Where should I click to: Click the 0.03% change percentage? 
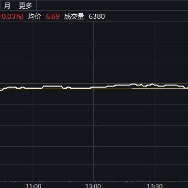[12, 16]
